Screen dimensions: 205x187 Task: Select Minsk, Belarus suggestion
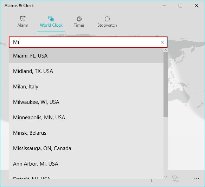click(x=86, y=133)
